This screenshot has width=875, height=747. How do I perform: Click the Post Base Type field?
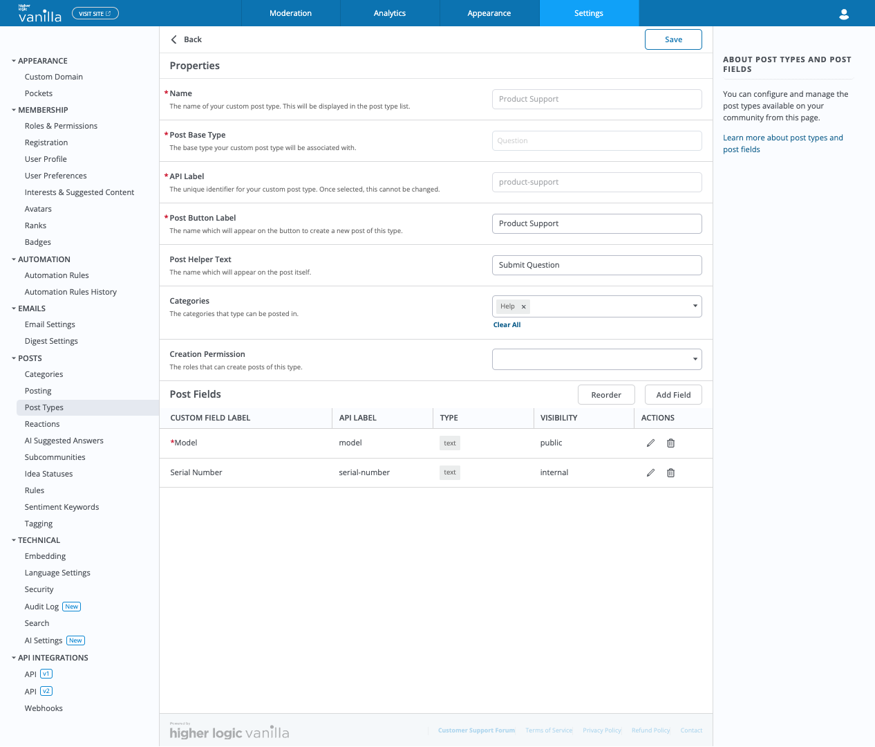(597, 140)
